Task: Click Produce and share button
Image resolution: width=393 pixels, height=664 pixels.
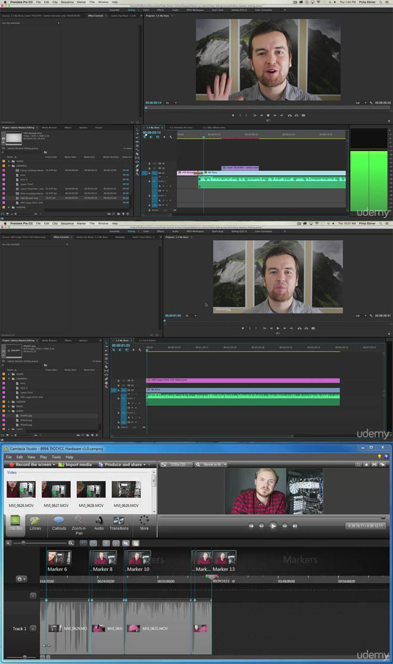Action: tap(120, 464)
